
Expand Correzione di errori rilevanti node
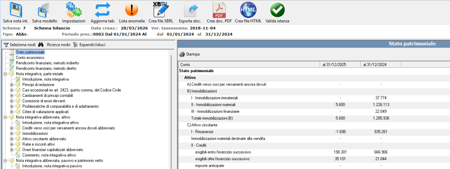tap(11, 101)
